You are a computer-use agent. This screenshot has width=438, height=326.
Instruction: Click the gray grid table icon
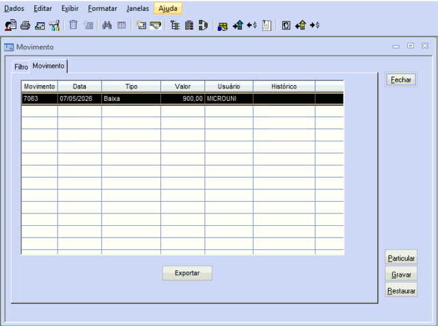coord(121,25)
